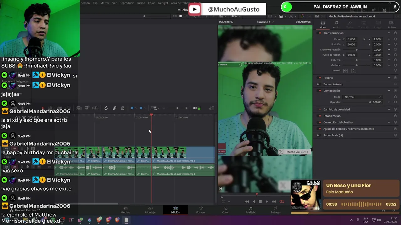Jump to last frame in viewer
Image resolution: width=401 pixels, height=225 pixels.
click(x=274, y=202)
